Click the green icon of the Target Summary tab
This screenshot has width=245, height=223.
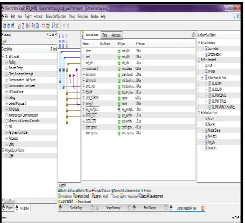[x=97, y=208]
